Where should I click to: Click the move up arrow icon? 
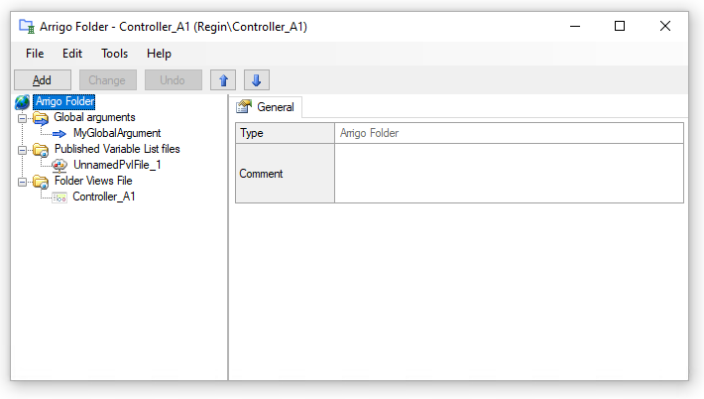tap(223, 80)
